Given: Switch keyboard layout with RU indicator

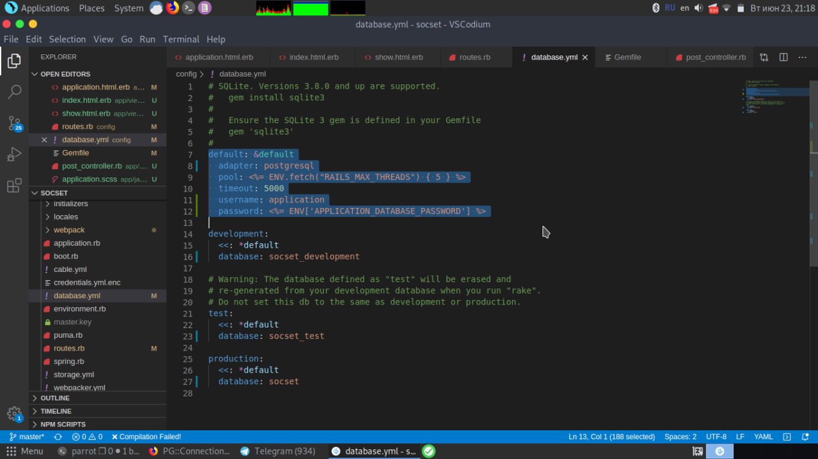Looking at the screenshot, I should (x=670, y=8).
